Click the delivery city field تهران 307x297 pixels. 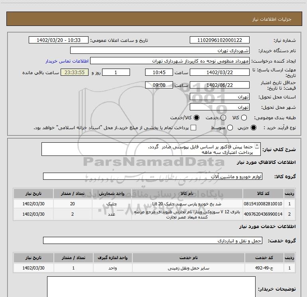[x=219, y=107]
